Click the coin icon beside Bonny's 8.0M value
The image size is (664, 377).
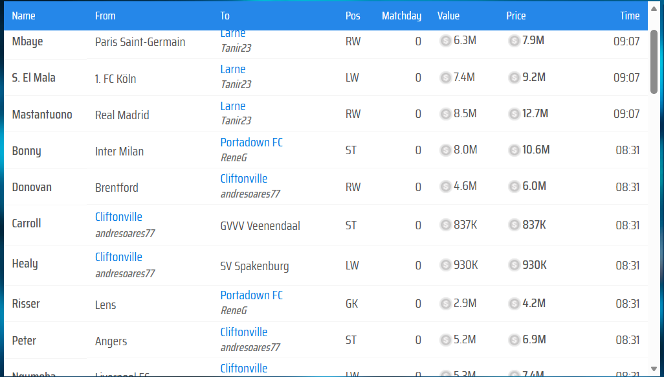pos(446,150)
